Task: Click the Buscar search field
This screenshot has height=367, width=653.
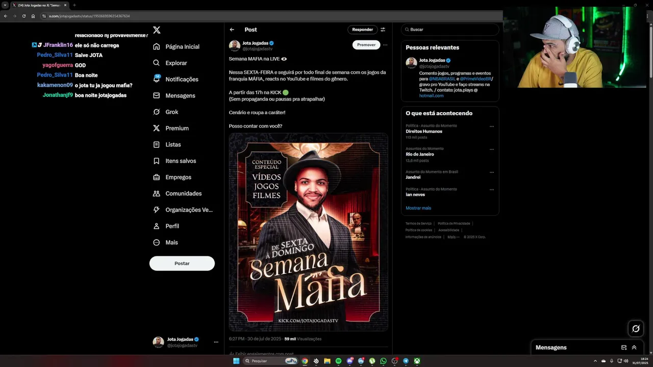Action: point(450,30)
